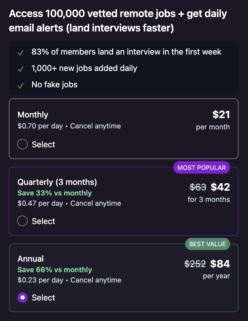This screenshot has width=248, height=321.
Task: Select the Quarterly plan radio button
Action: 22,221
